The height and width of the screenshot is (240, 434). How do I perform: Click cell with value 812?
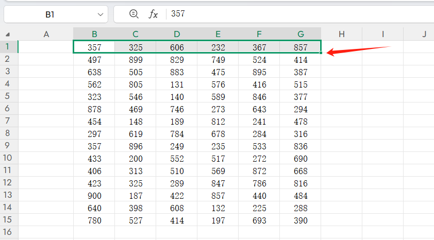pos(218,122)
